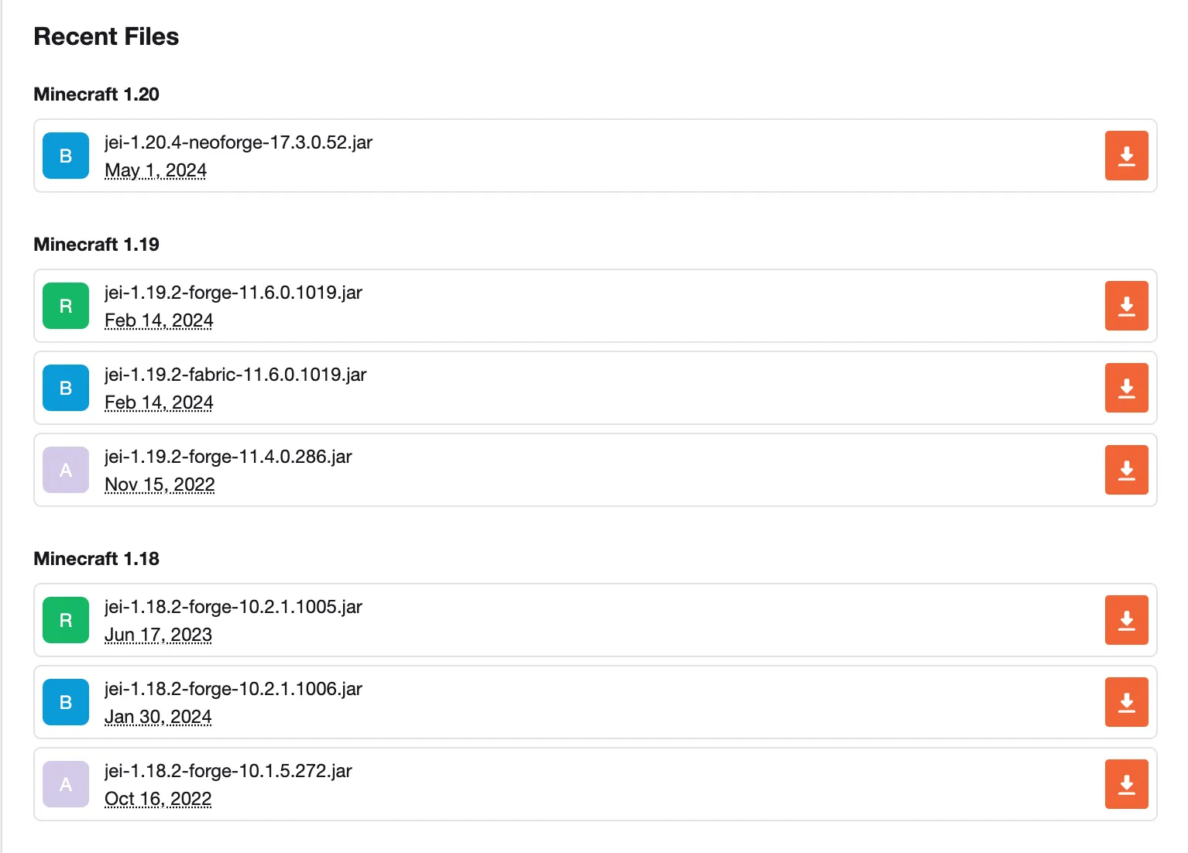The height and width of the screenshot is (853, 1188).
Task: Click the beta badge for fabric 11.6.0.1019
Action: (x=66, y=388)
